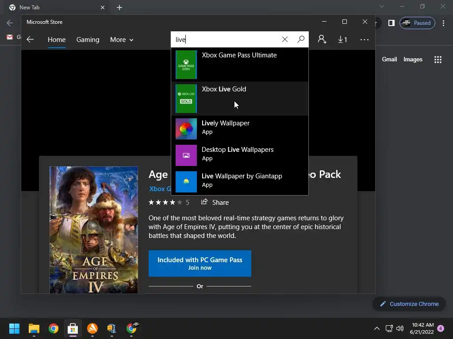This screenshot has height=339, width=453.
Task: Select Desktop Live Wallpapers suggestion
Action: 240,155
